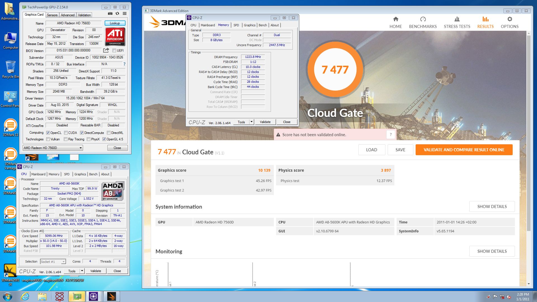Click the BIOS version share/export icon
The height and width of the screenshot is (302, 537).
point(106,50)
